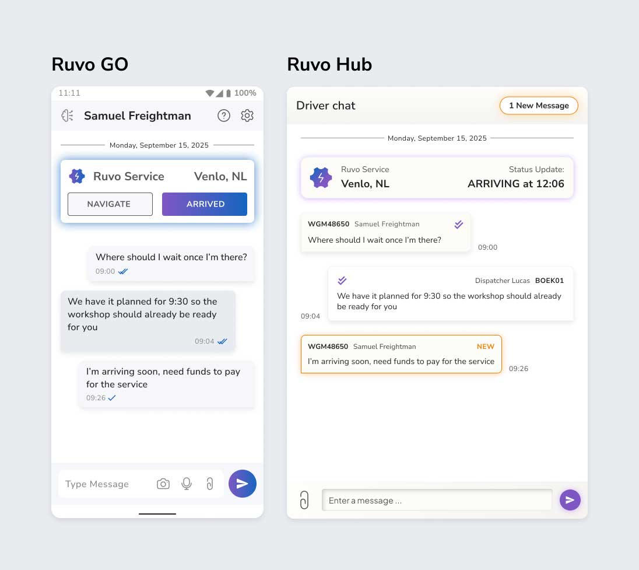Click the double-check read receipt on the 09:04 message
This screenshot has height=570, width=639.
click(224, 342)
